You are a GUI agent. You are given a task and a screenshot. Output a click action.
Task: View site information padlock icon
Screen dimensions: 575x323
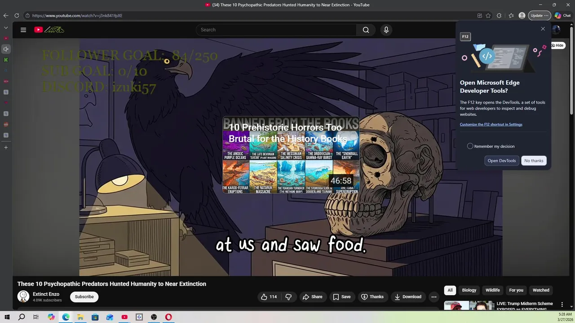(27, 16)
